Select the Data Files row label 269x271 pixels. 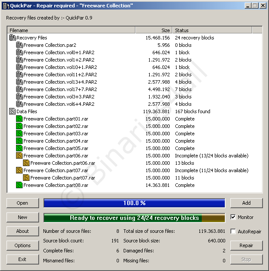tap(27, 111)
